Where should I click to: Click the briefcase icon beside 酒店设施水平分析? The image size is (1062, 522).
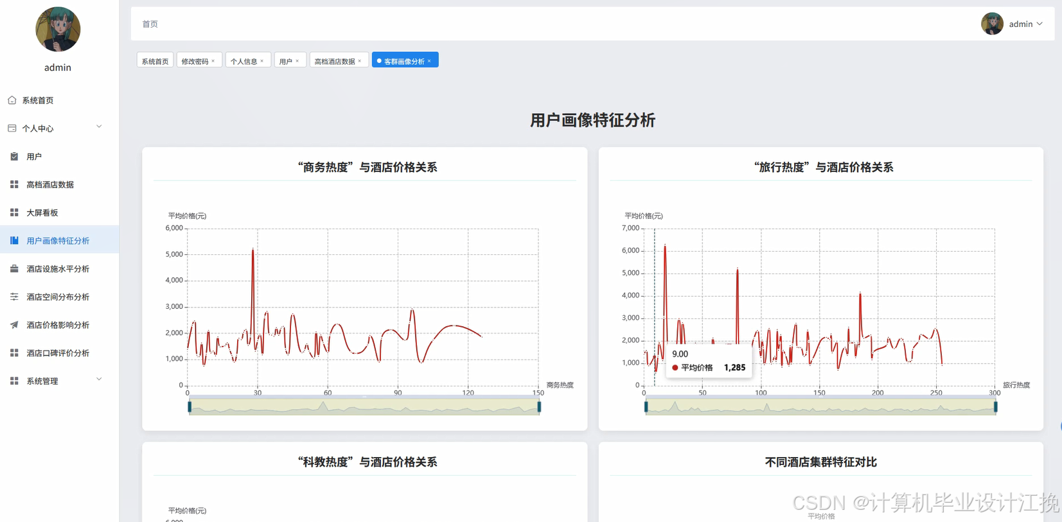pos(14,269)
